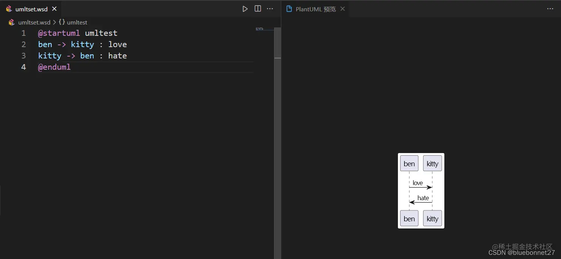The height and width of the screenshot is (259, 561).
Task: Click the love message arrow in the diagram
Action: point(419,185)
